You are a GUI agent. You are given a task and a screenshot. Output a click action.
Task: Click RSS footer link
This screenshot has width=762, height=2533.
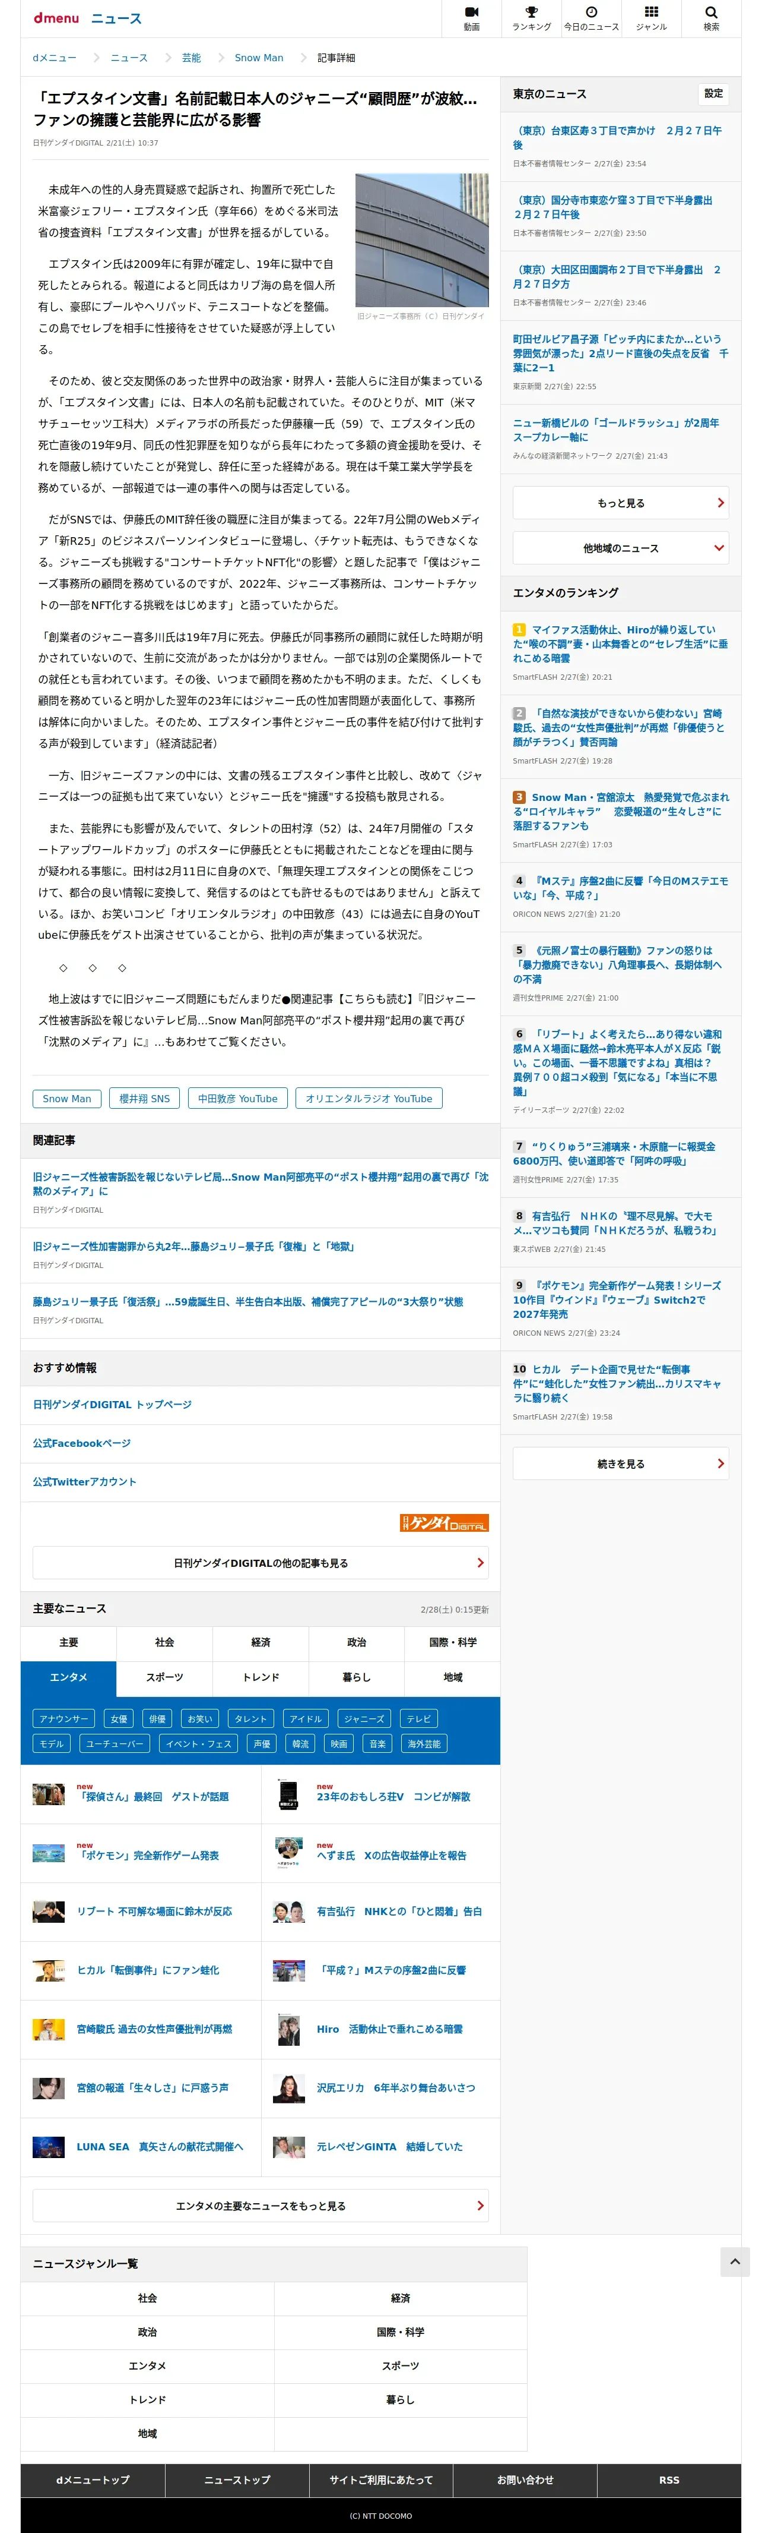pos(669,2479)
